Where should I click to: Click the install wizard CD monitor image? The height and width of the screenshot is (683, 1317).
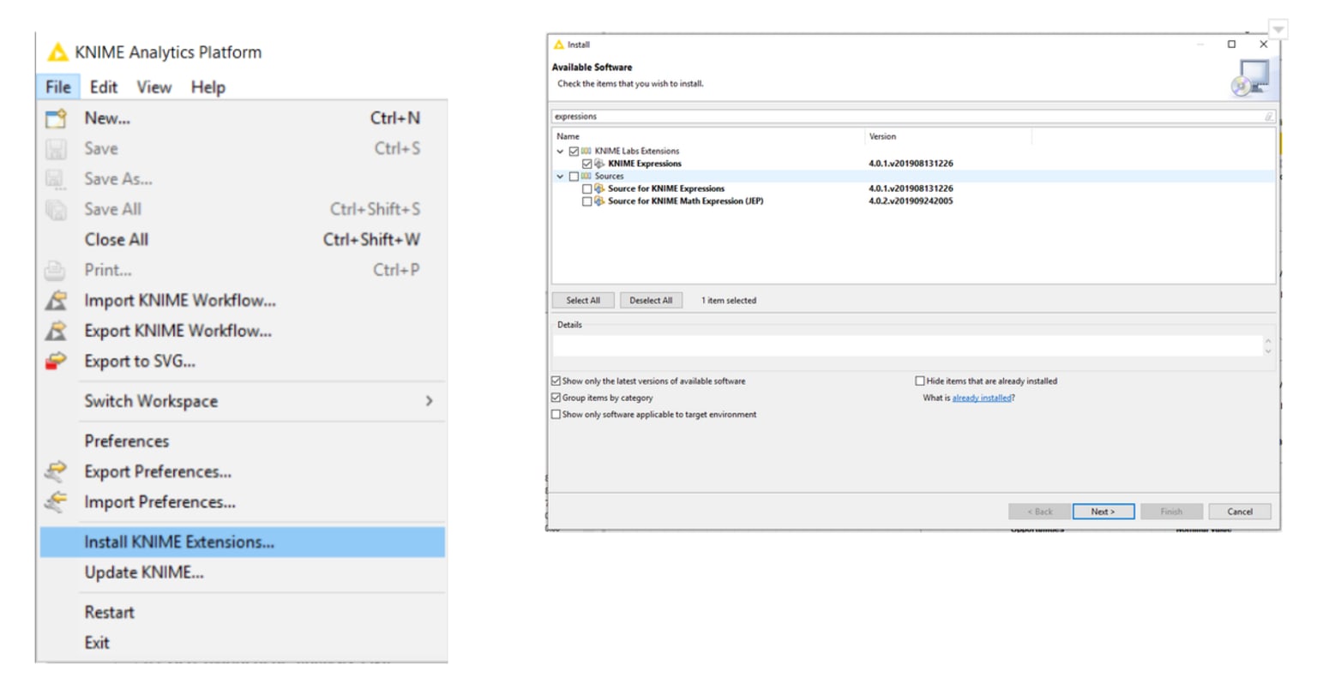click(1250, 78)
